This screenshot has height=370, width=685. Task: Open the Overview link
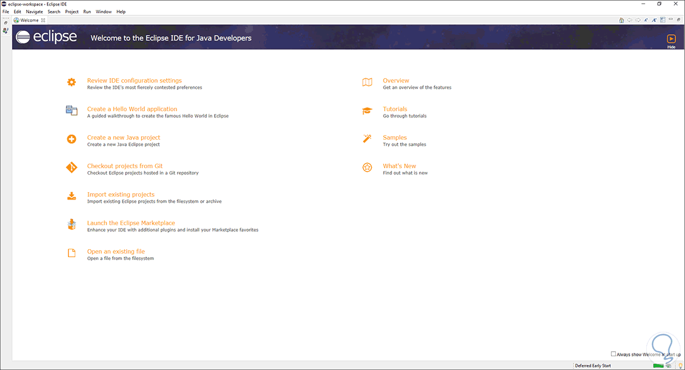(x=396, y=80)
